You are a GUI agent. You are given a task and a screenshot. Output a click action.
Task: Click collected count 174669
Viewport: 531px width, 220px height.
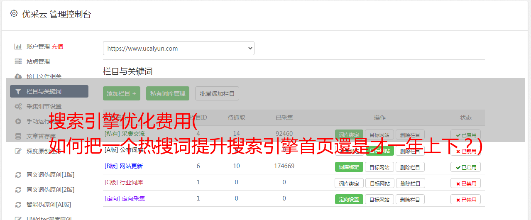(284, 166)
